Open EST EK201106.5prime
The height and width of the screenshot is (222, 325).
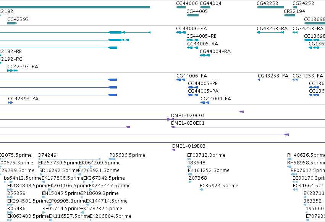pyautogui.click(x=69, y=186)
